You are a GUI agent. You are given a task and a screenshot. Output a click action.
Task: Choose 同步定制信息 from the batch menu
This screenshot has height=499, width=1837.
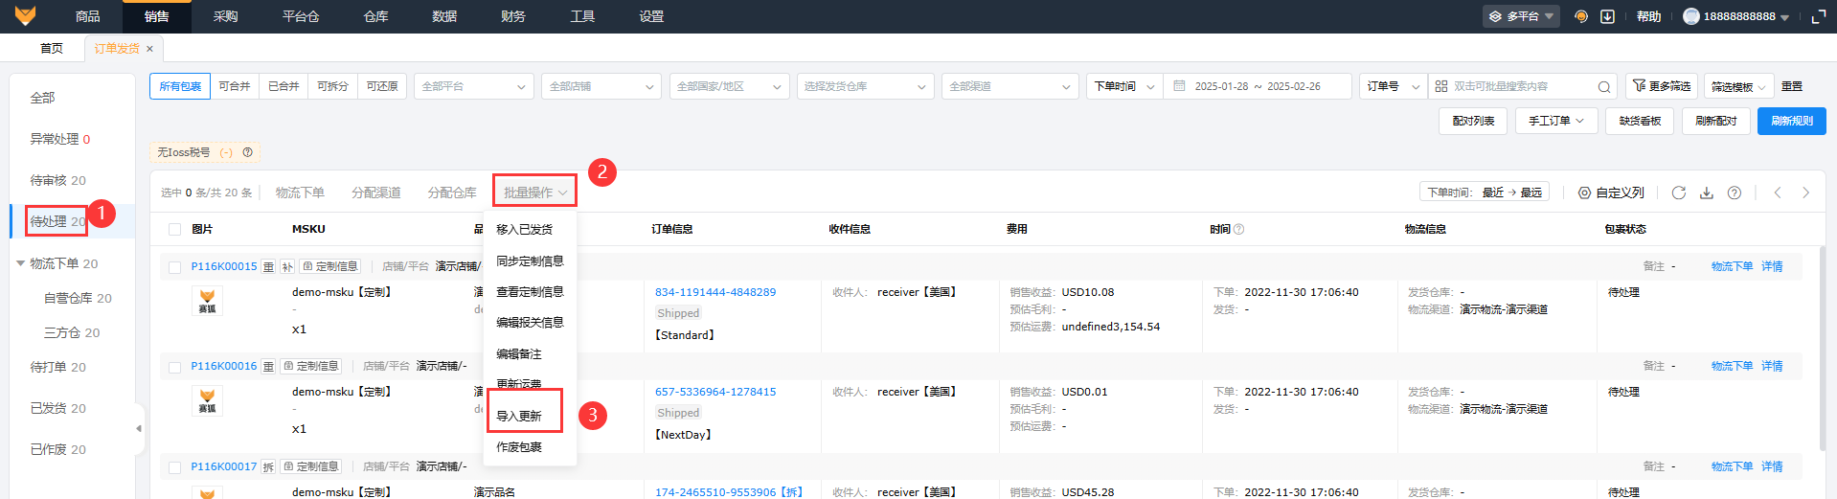tap(530, 261)
